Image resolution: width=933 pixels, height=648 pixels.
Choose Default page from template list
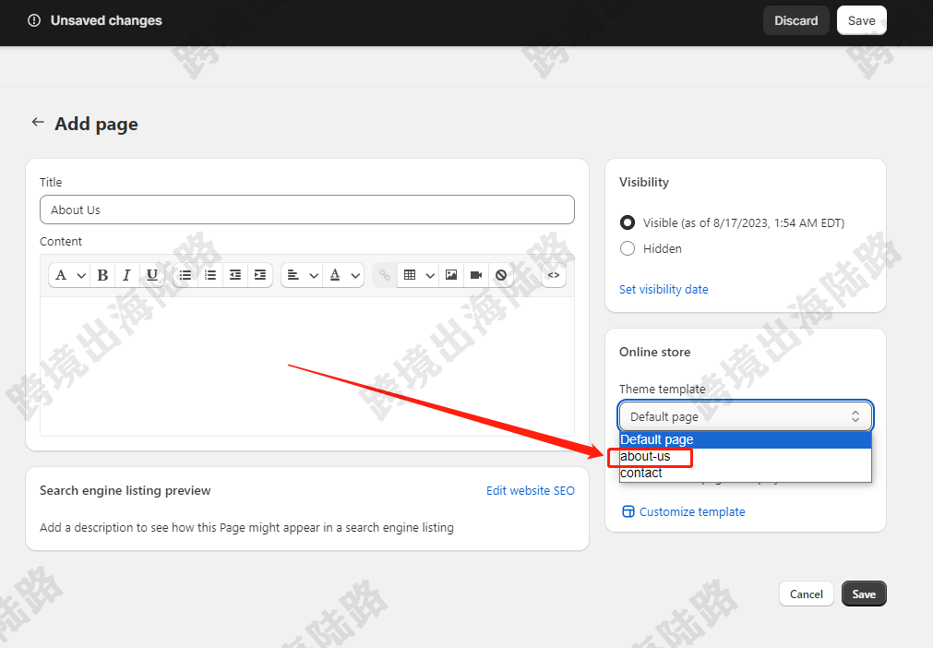746,439
